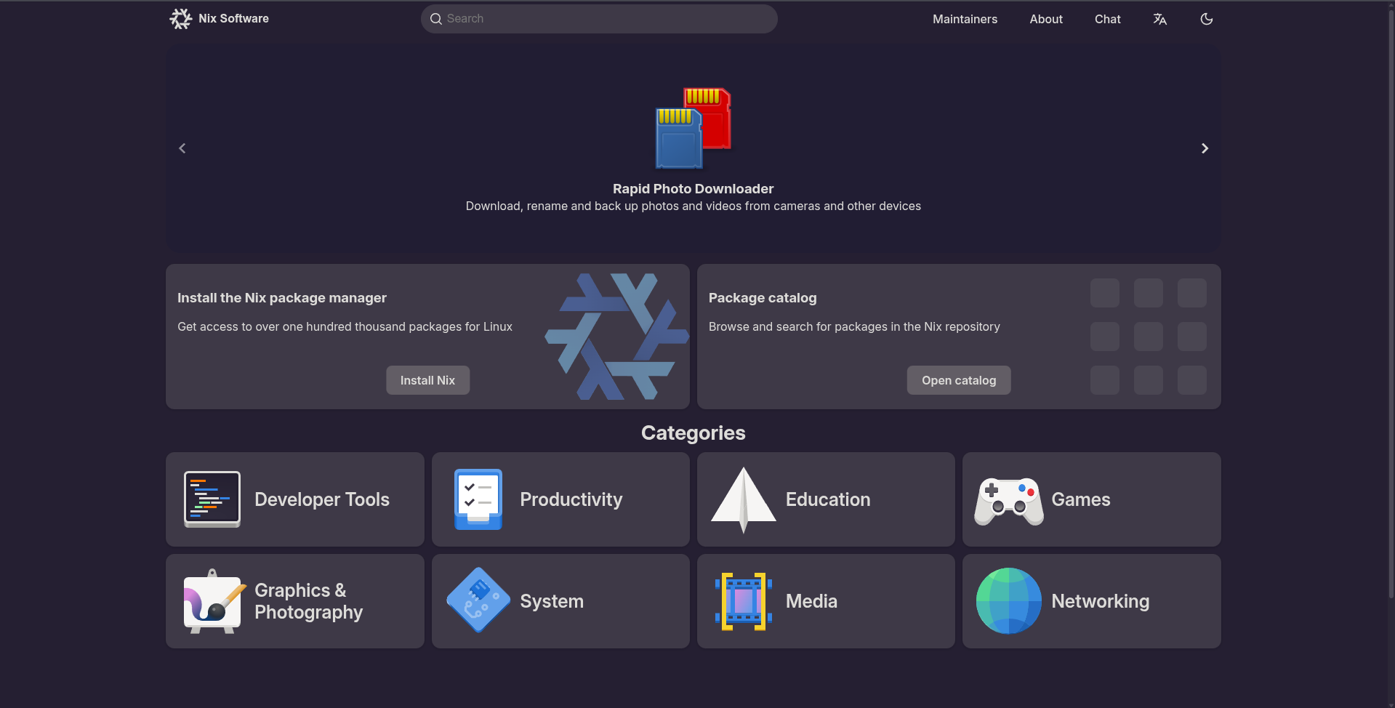
Task: Open Graphics & Photography easel icon
Action: coord(212,601)
